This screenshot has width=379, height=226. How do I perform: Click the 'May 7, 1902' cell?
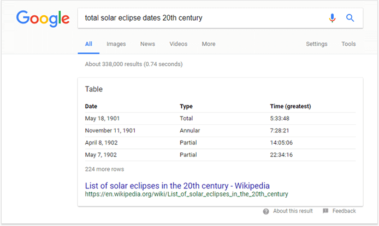(101, 155)
